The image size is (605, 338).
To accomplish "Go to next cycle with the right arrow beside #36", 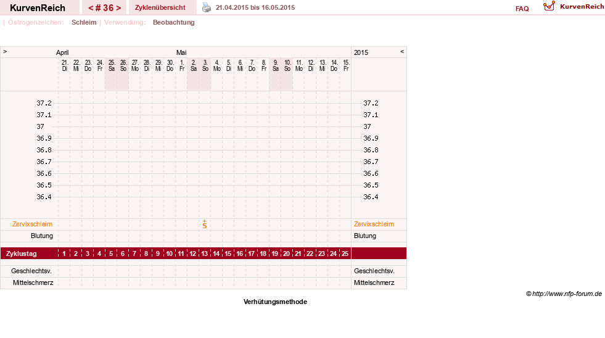I will pos(118,8).
